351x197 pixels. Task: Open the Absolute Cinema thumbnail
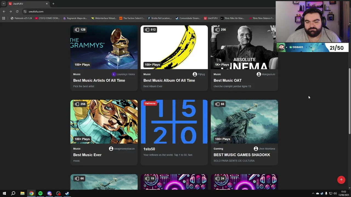click(x=244, y=47)
